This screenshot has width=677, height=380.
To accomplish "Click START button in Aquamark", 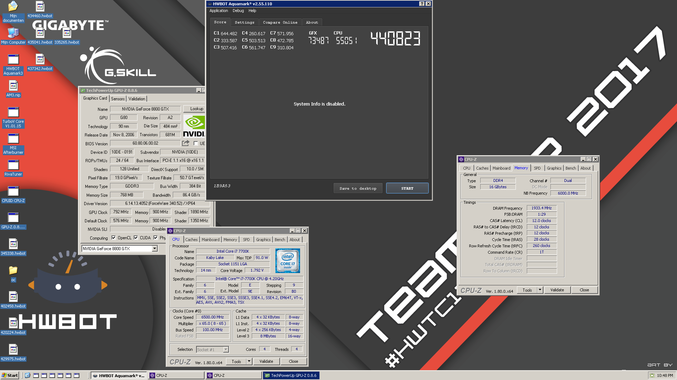I will point(407,188).
